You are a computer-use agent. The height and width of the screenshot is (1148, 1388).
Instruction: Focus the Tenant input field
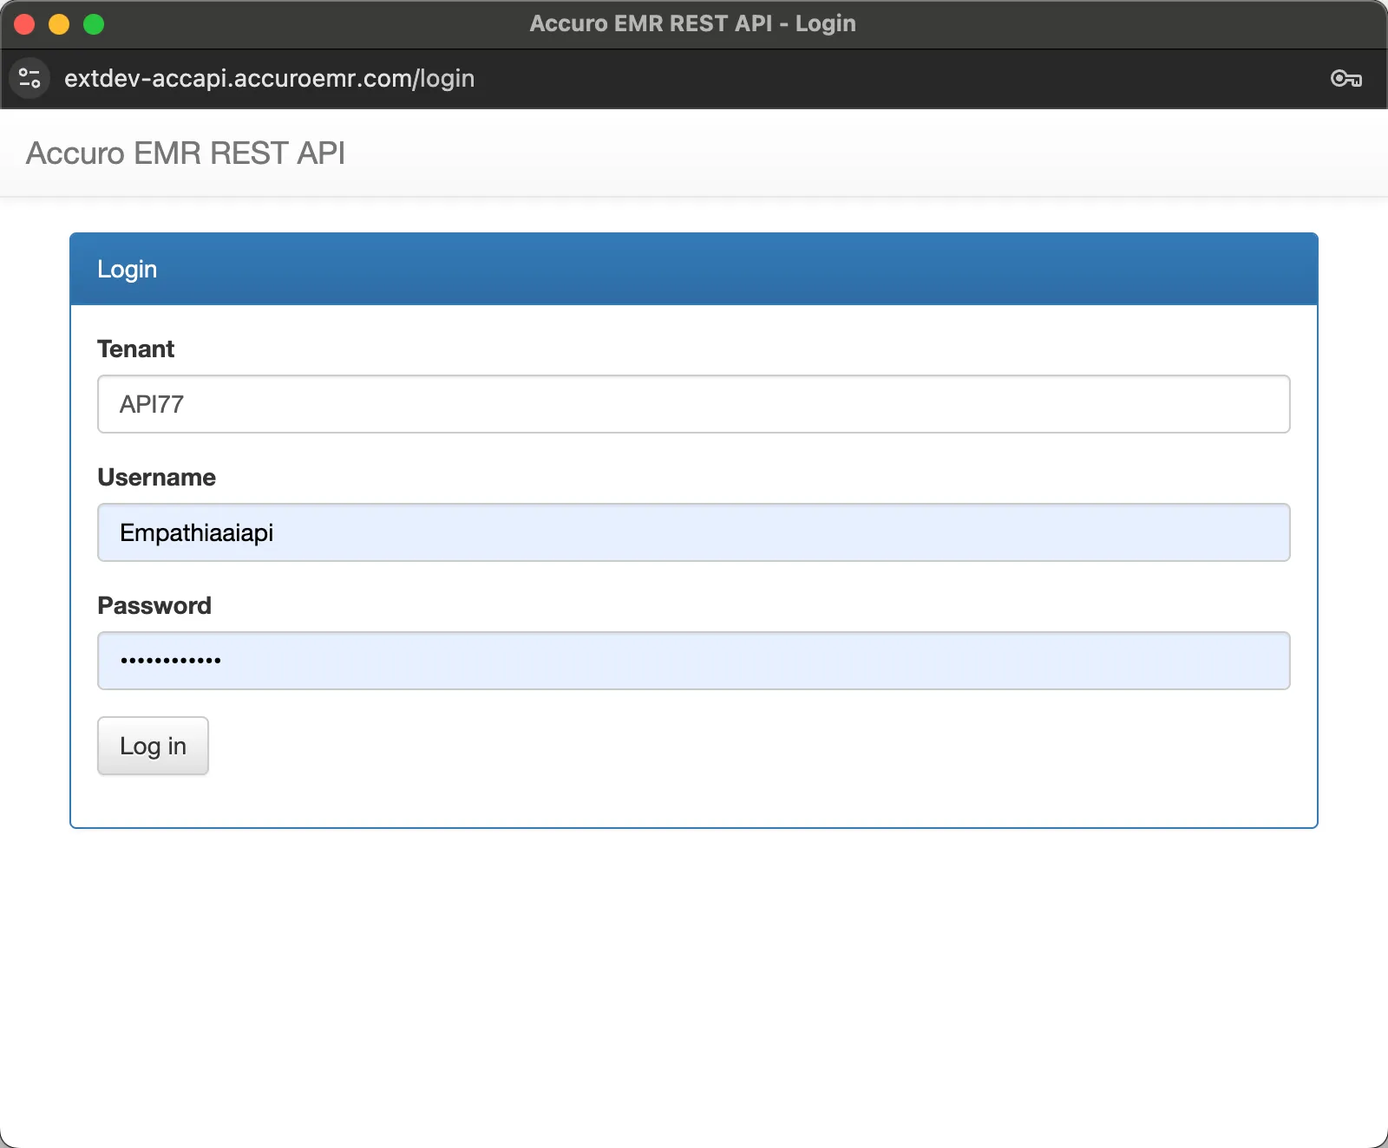pos(694,404)
